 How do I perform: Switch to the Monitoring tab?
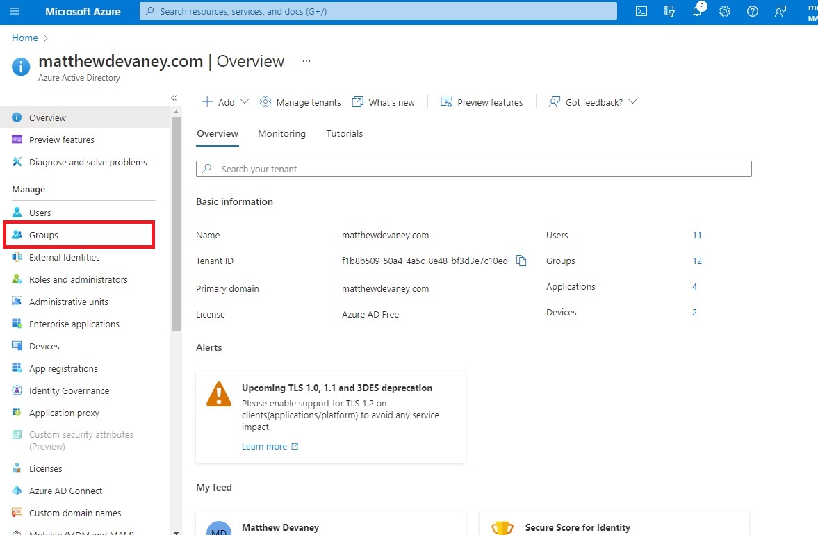pyautogui.click(x=281, y=133)
